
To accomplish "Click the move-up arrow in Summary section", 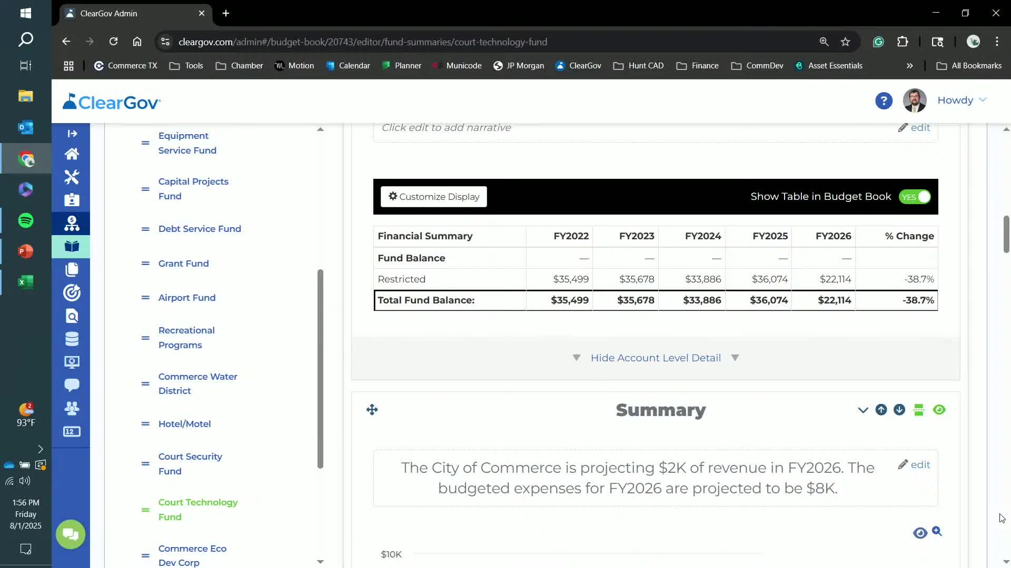I will coord(881,410).
